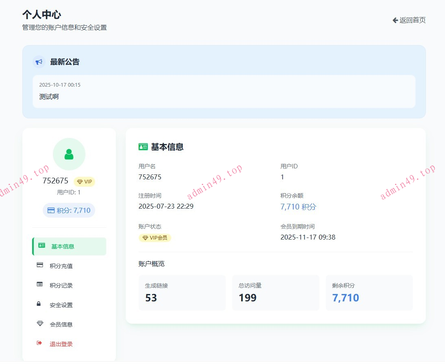
Task: Click the 测试啊 announcement entry
Action: (224, 92)
